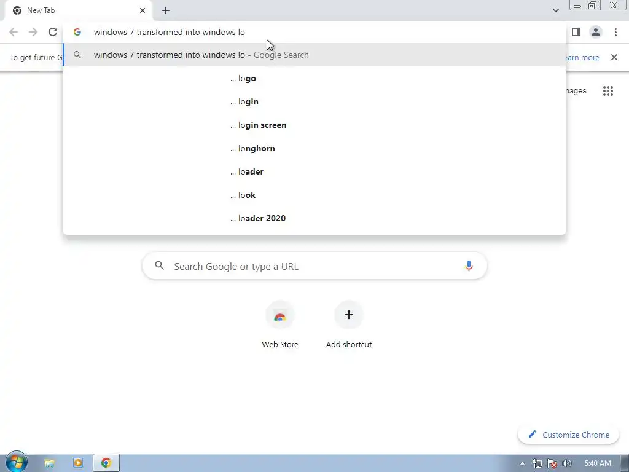Open the Windows Start menu
Image resolution: width=629 pixels, height=472 pixels.
tap(16, 462)
